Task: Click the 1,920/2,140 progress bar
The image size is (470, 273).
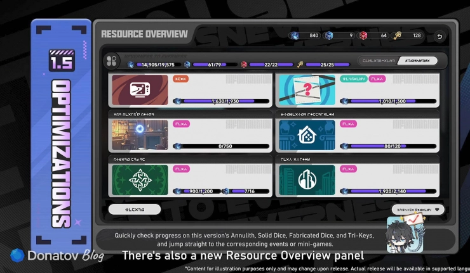Action: pos(393,191)
